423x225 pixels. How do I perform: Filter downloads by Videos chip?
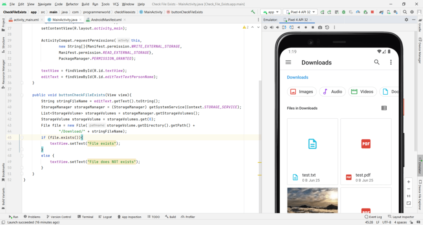pyautogui.click(x=362, y=91)
